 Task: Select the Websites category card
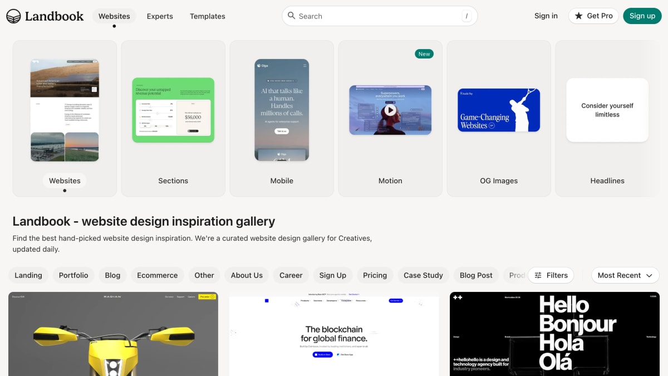(x=65, y=118)
